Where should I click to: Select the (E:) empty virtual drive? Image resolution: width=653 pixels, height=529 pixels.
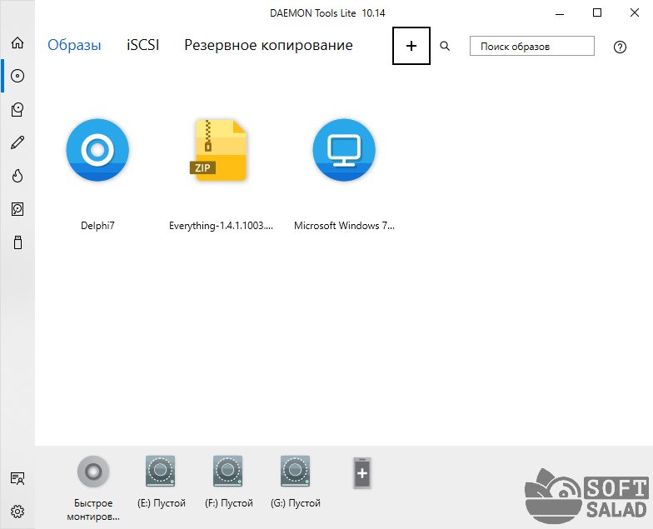pos(160,472)
